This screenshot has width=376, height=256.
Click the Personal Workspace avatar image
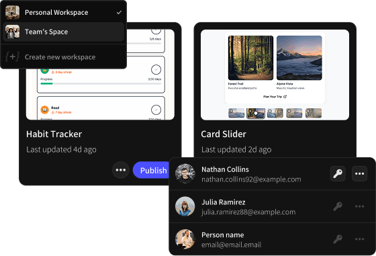pos(13,13)
